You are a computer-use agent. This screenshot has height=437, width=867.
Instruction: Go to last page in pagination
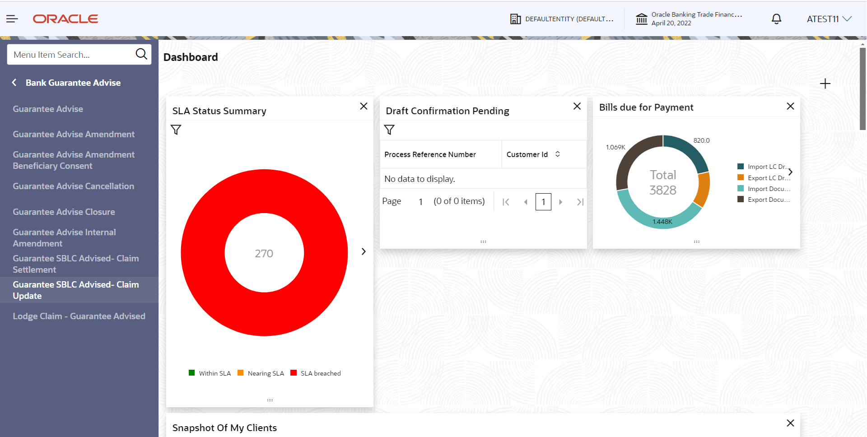tap(580, 202)
